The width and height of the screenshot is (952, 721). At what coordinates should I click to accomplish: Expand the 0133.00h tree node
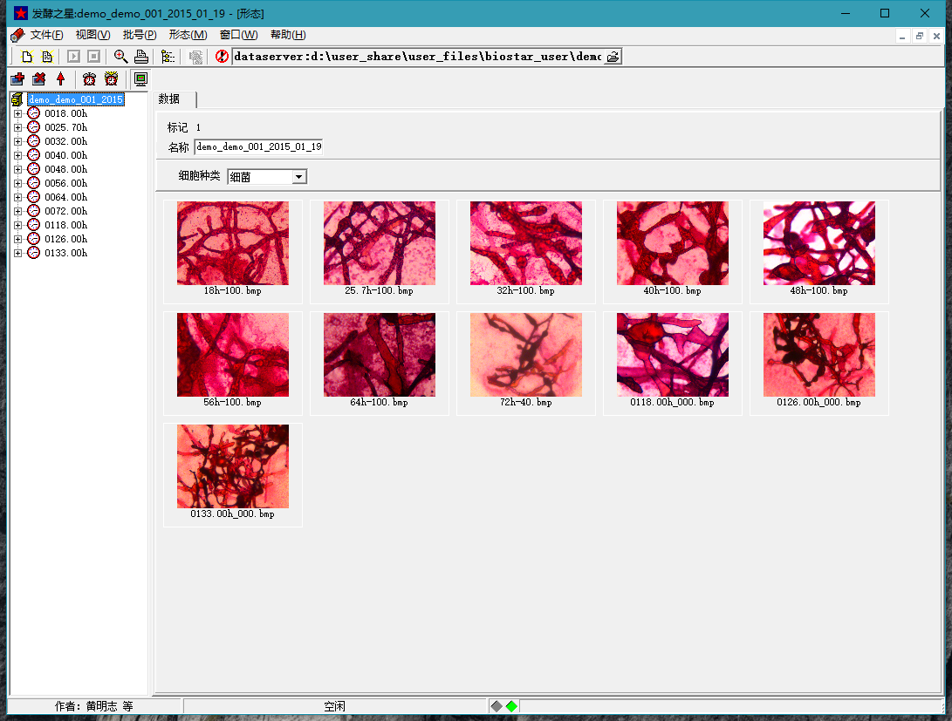[x=17, y=253]
